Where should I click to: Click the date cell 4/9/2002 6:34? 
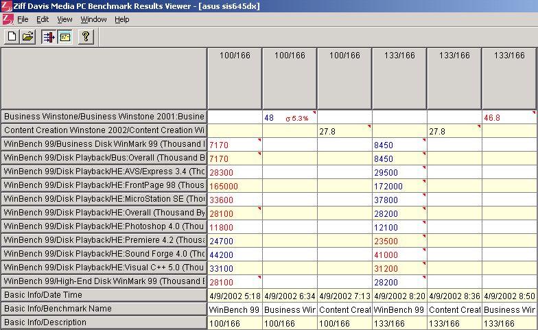[x=290, y=296]
